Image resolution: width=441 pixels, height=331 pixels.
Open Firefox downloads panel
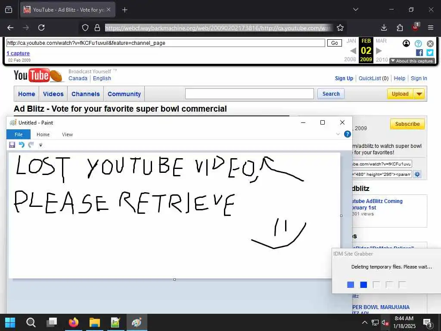[x=384, y=28]
